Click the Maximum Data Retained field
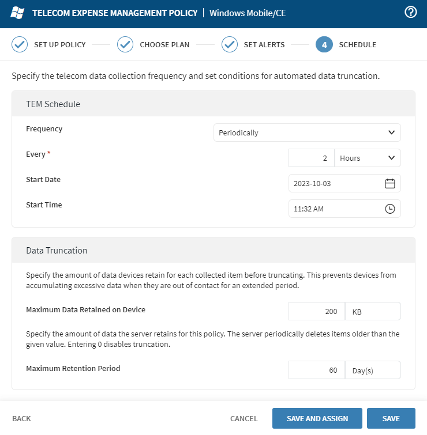 pos(316,311)
